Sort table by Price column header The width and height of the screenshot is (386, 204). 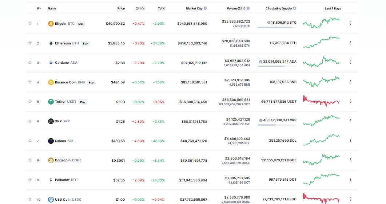click(x=121, y=8)
